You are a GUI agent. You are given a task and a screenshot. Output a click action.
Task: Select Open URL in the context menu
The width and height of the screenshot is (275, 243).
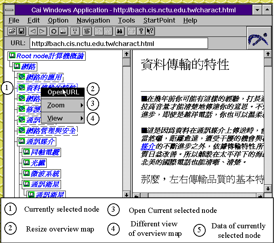coord(63,92)
